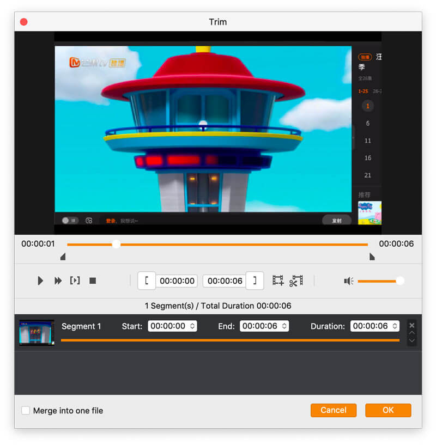Click the add segment filmstrip icon
The image size is (436, 445).
[278, 281]
